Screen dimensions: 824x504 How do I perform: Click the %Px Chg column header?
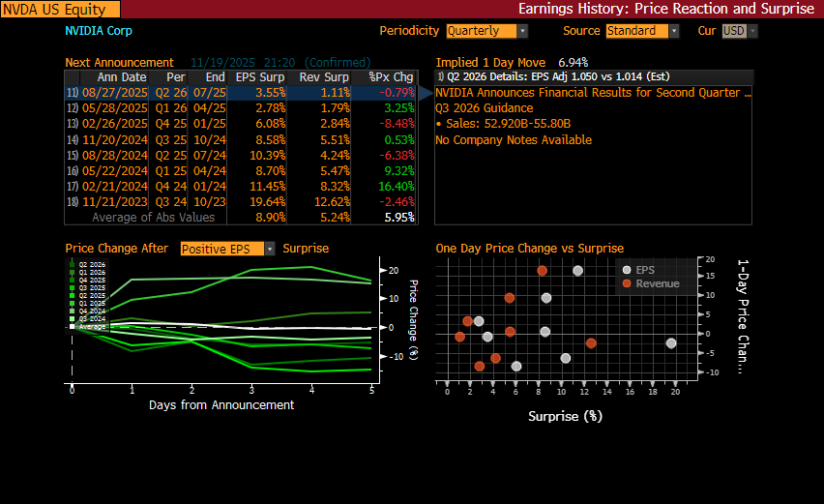pos(391,77)
